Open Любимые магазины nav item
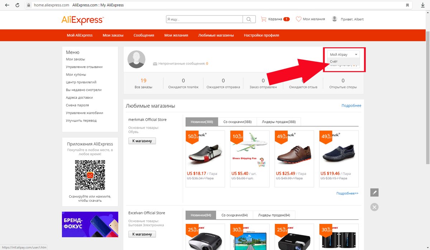Screen dimensions: 430x250 pos(216,35)
